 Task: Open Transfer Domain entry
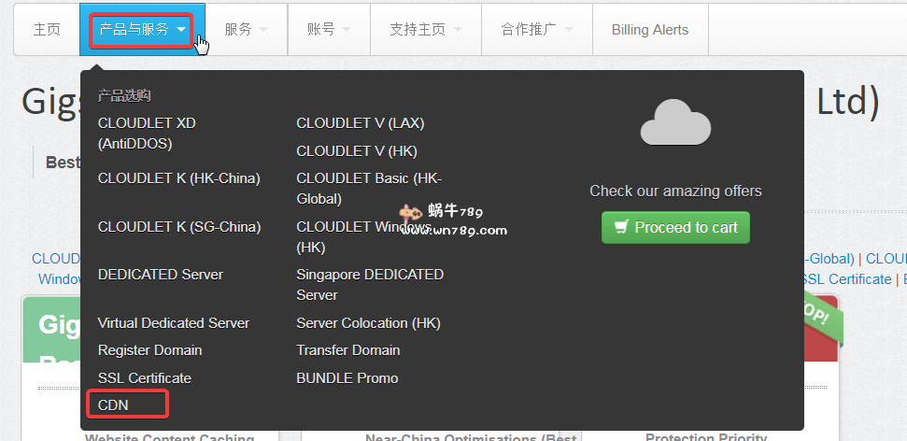(348, 350)
